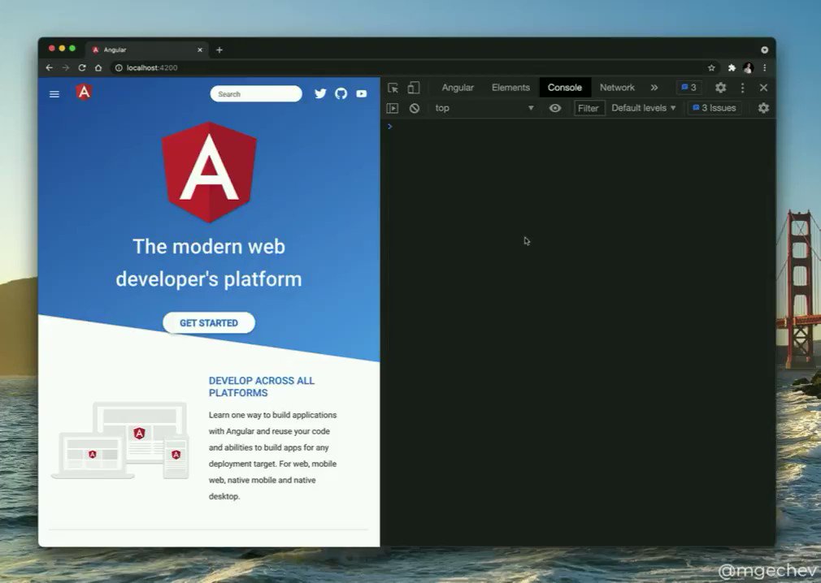Switch to the Angular DevTools tab

[x=458, y=88]
